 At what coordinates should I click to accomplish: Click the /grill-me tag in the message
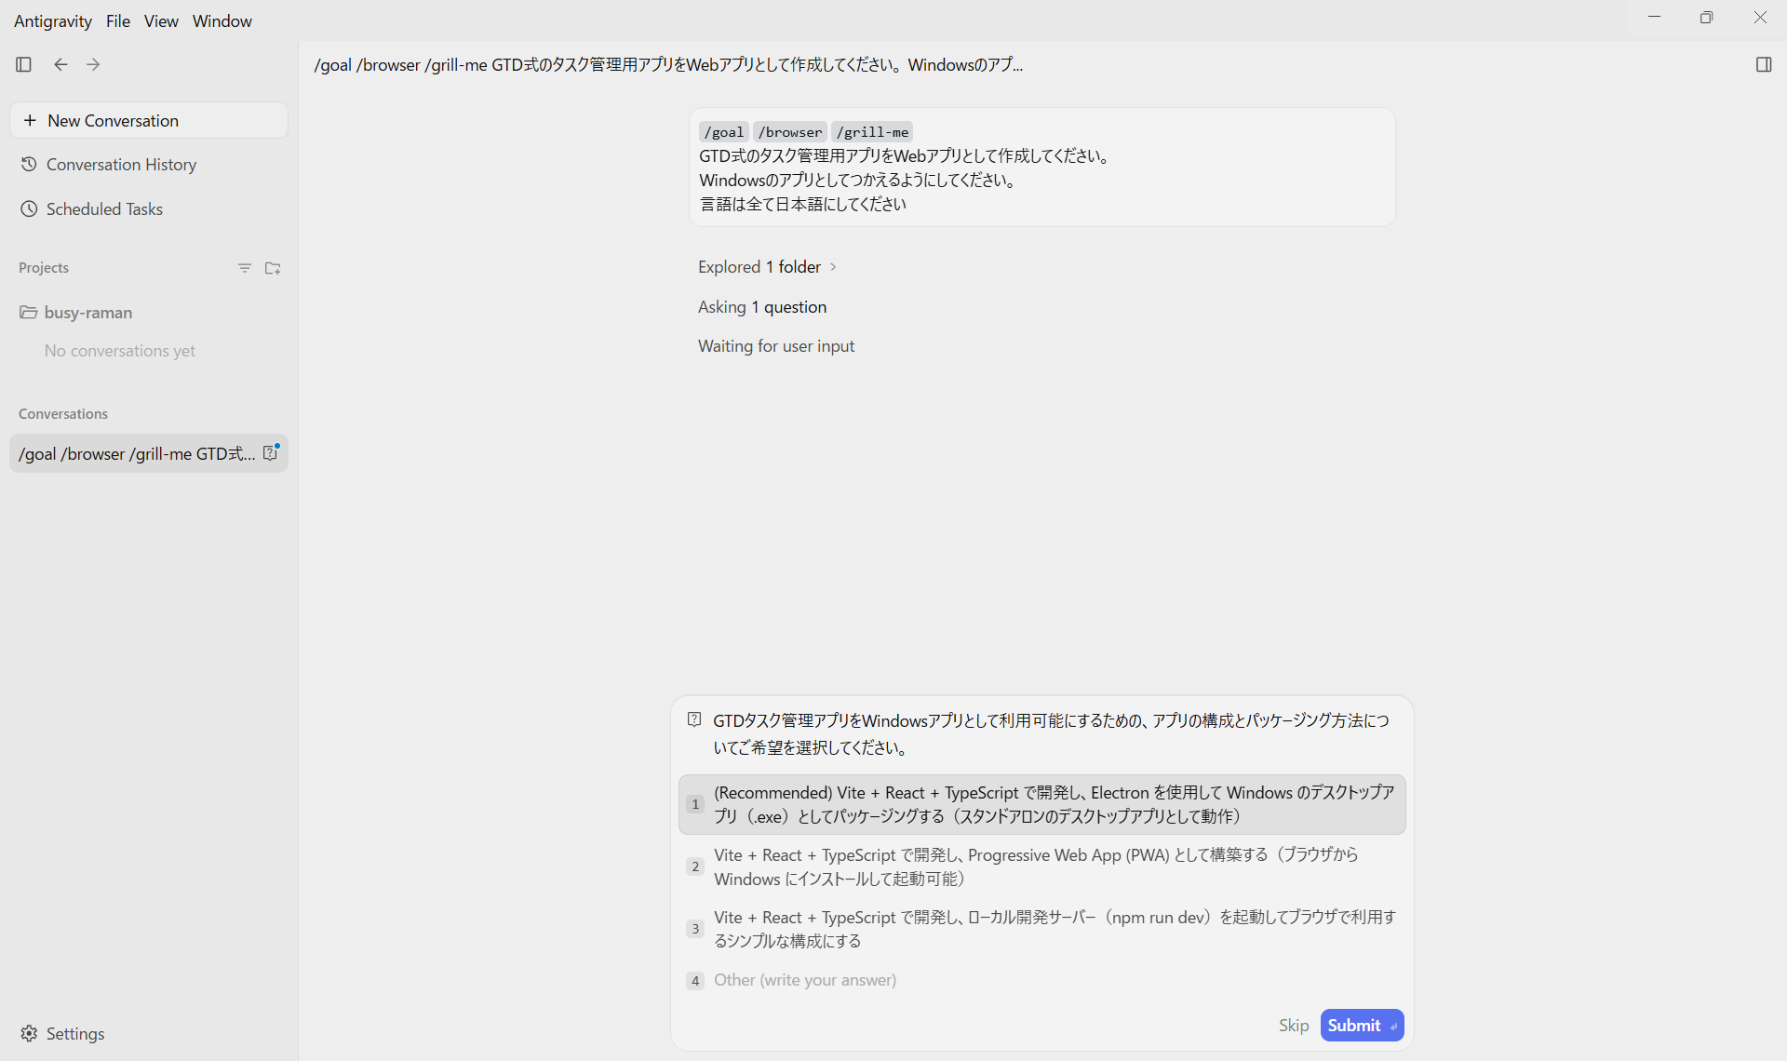click(872, 132)
